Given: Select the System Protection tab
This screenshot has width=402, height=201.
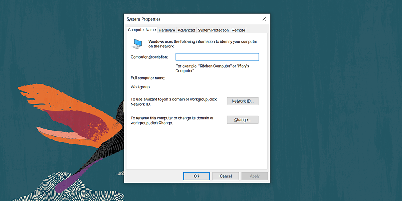Looking at the screenshot, I should (x=213, y=30).
